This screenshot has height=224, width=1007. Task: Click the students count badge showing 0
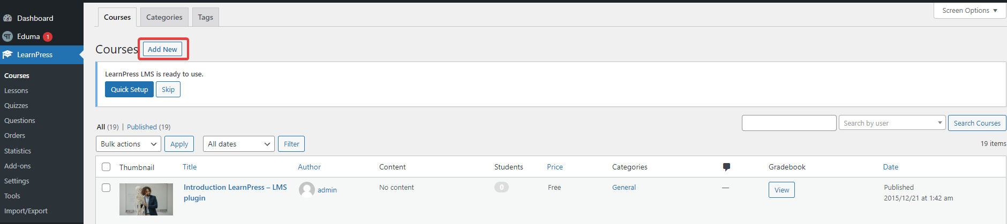coord(501,187)
